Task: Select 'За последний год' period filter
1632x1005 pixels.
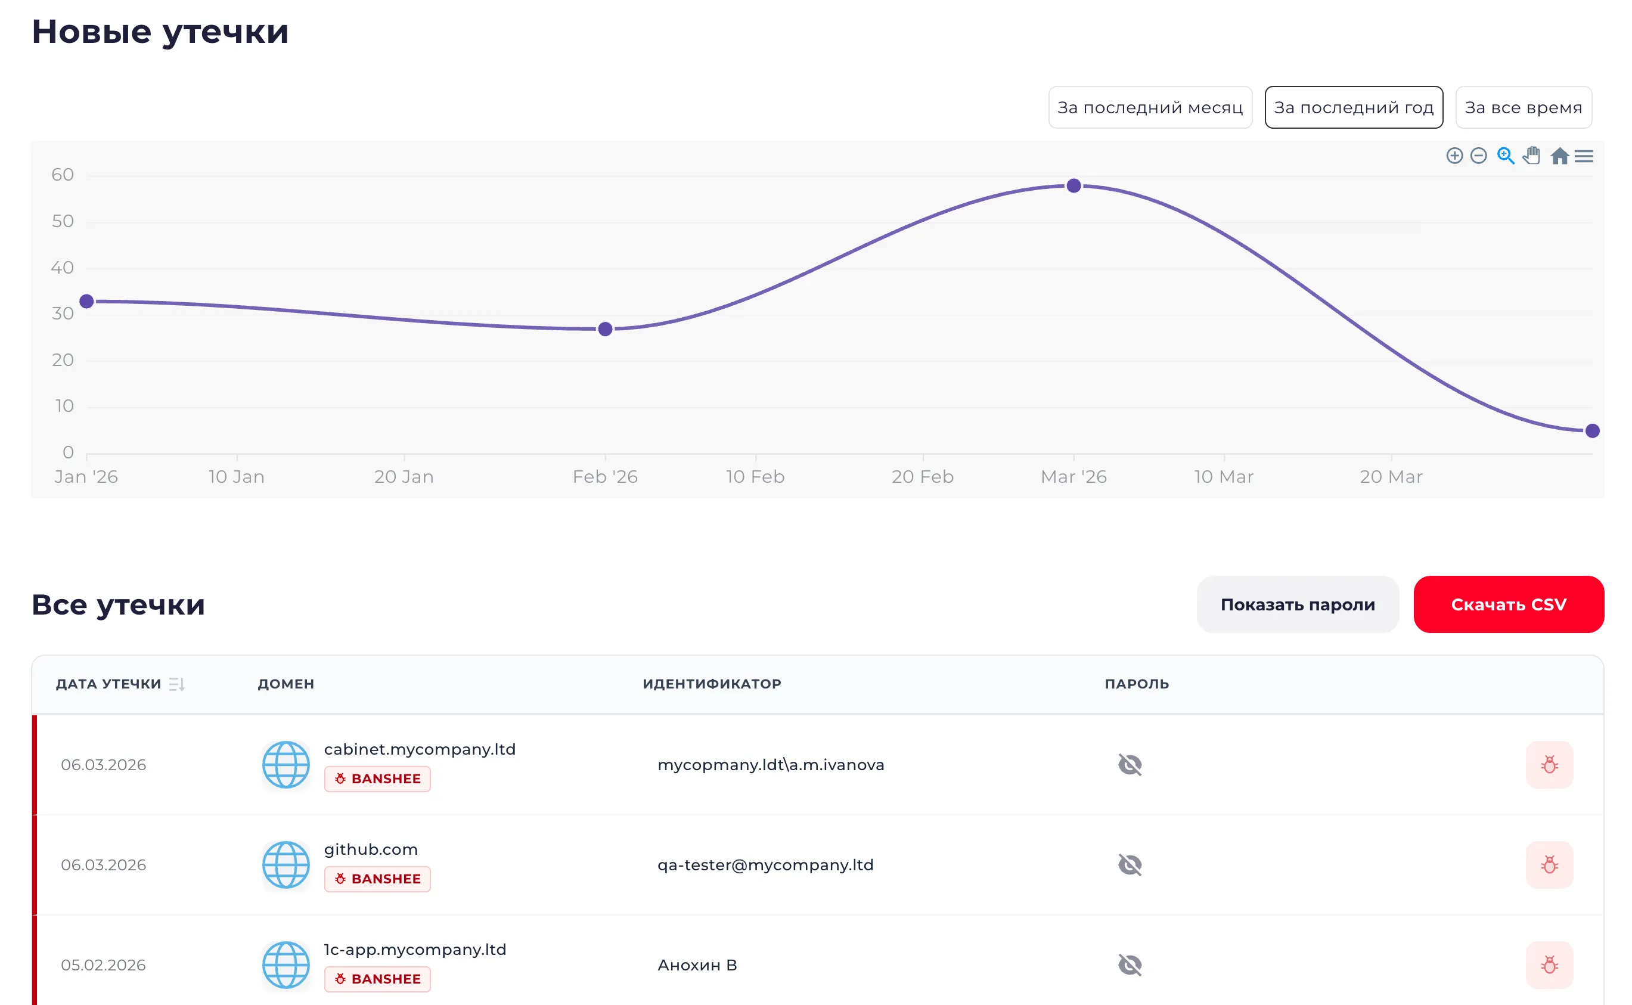Action: click(1353, 107)
